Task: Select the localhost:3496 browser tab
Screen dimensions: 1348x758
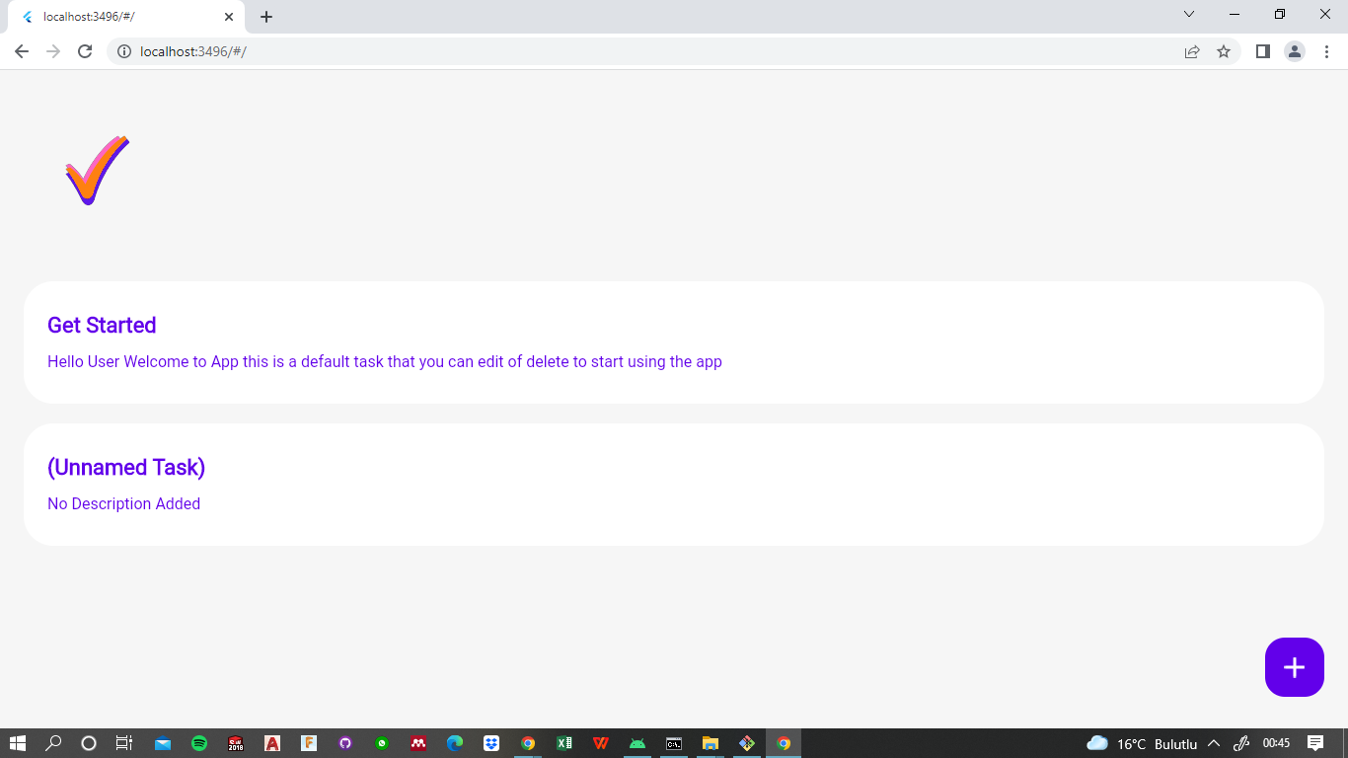Action: (x=125, y=17)
